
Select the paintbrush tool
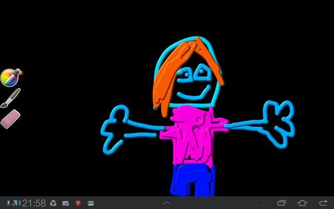pos(11,98)
